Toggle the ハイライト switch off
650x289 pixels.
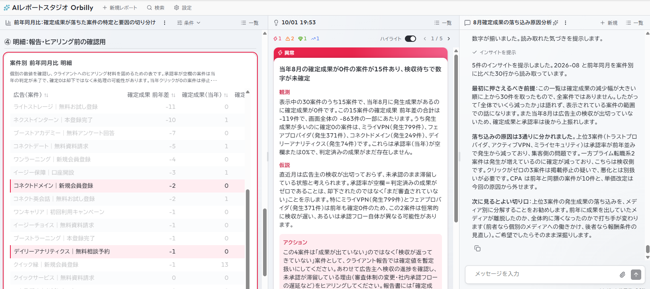click(410, 39)
